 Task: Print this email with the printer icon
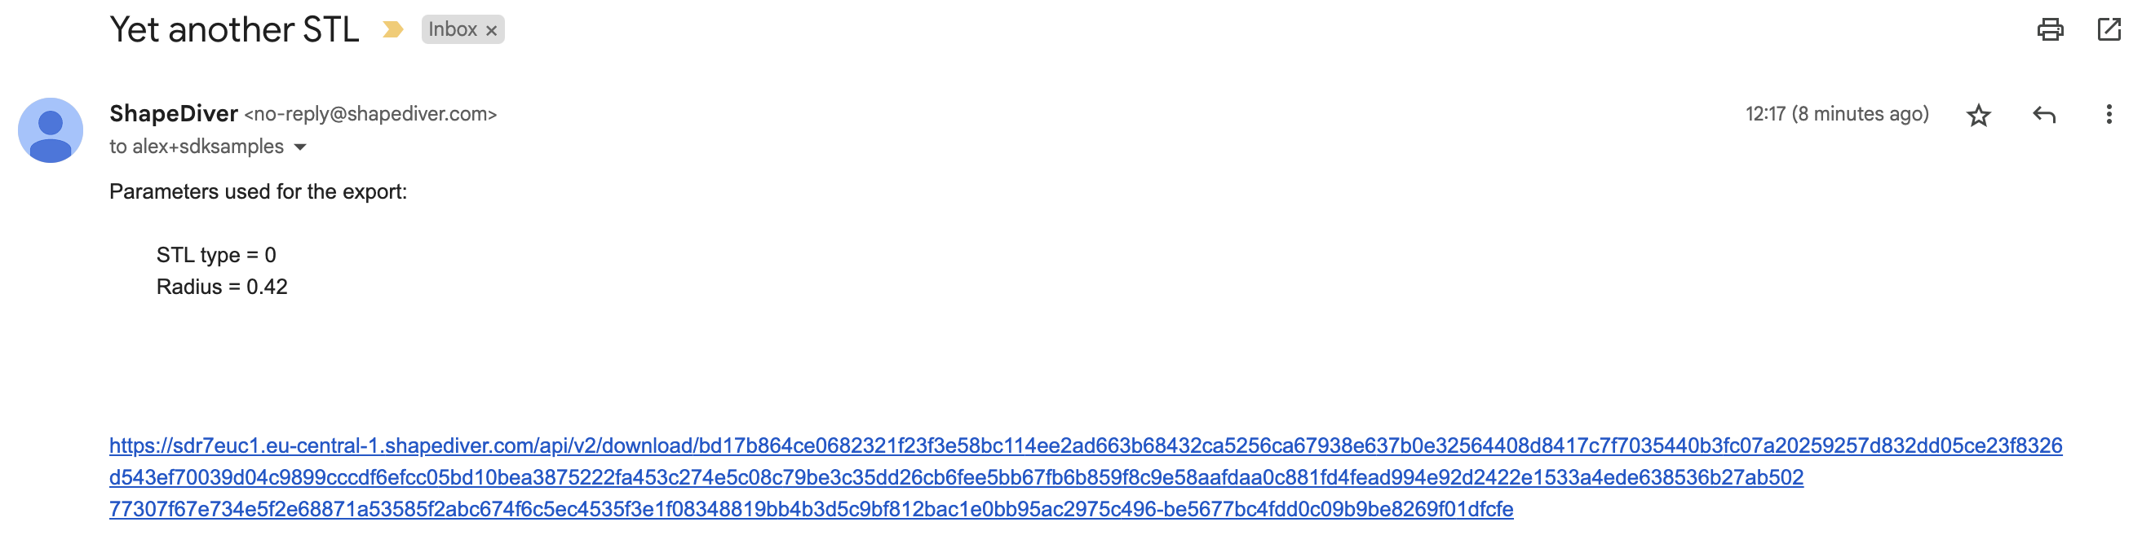point(2050,30)
